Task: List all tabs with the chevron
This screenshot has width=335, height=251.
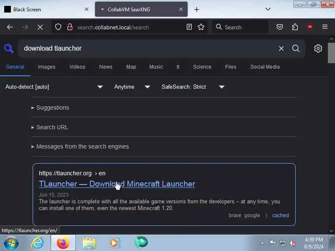Action: tap(268, 9)
